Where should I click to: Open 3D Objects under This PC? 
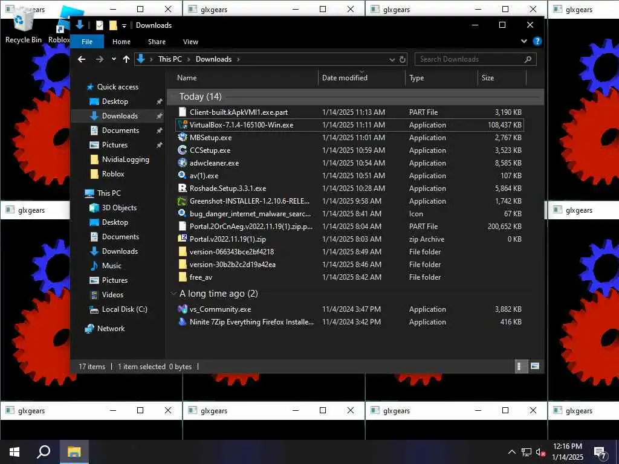coord(119,208)
